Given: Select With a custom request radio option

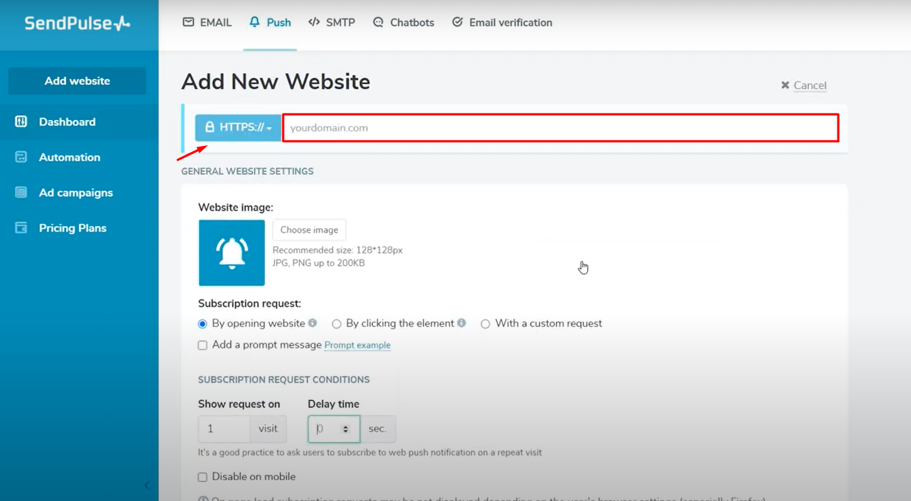Looking at the screenshot, I should point(485,324).
